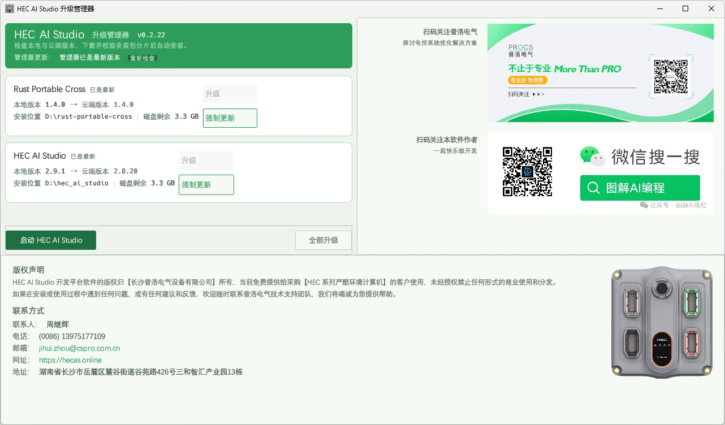Open the jihui.zhou@cspro.com.cn email link
Image resolution: width=725 pixels, height=425 pixels.
pyautogui.click(x=79, y=349)
